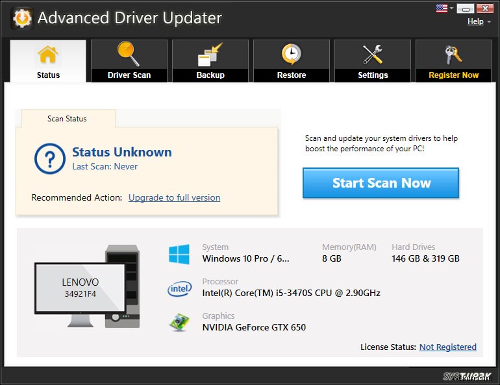
Task: Click the question mark status icon
Action: tap(49, 158)
